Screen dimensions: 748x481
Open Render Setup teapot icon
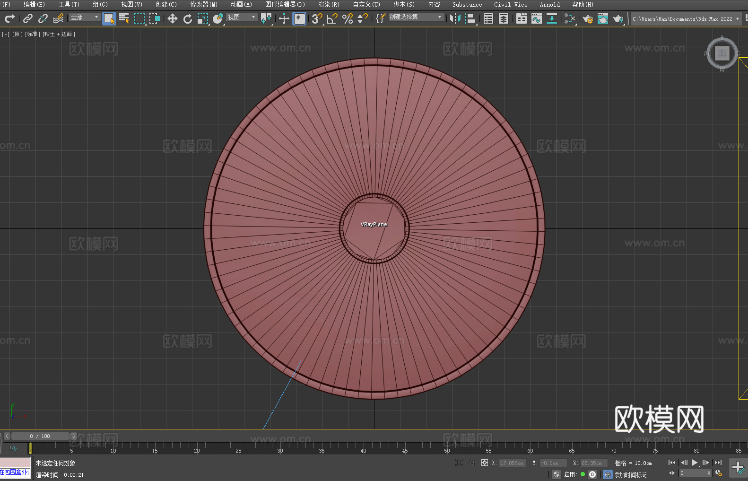pos(588,18)
